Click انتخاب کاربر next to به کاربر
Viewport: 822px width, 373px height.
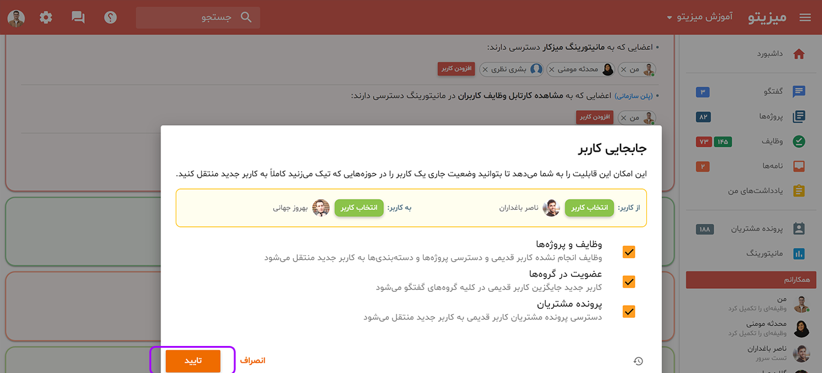(x=359, y=208)
